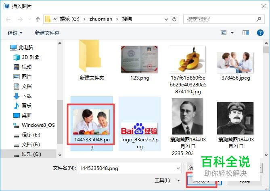270x191 pixels.
Task: Click the search magnifier icon
Action: point(259,19)
